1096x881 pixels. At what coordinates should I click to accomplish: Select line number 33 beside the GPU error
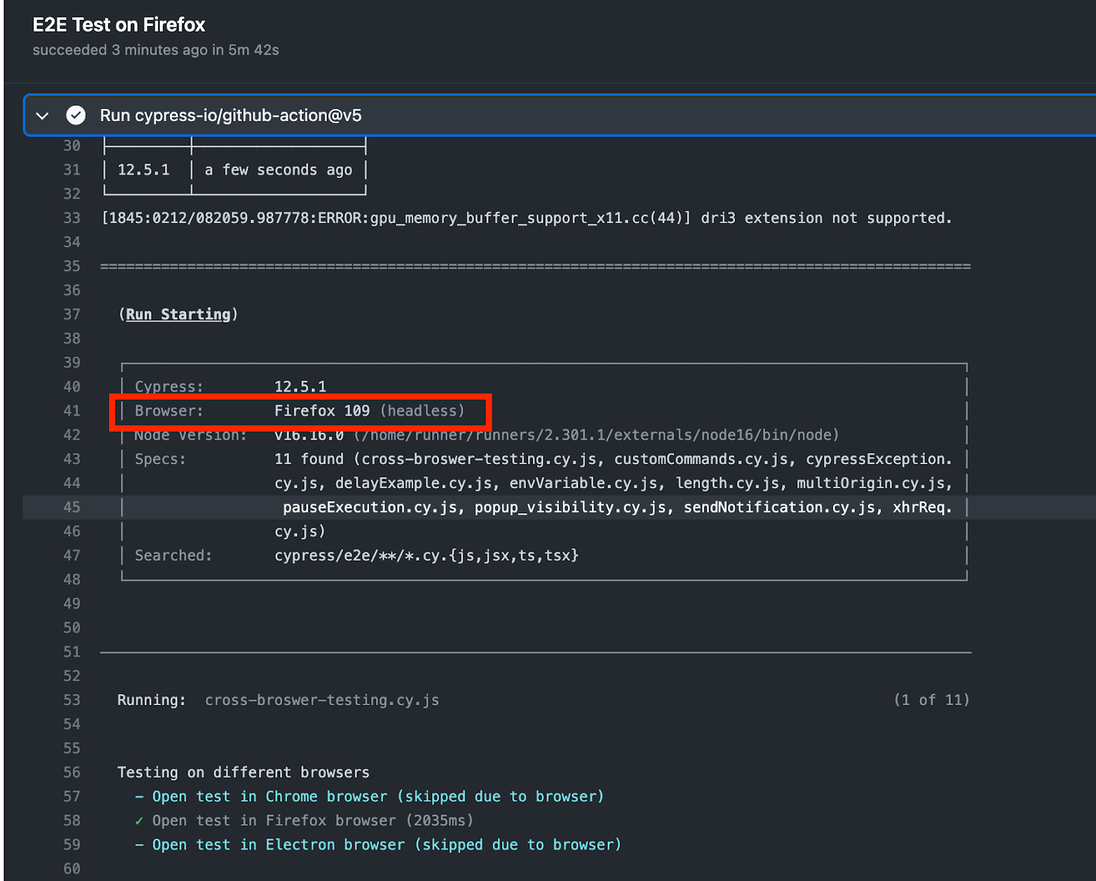(x=71, y=218)
